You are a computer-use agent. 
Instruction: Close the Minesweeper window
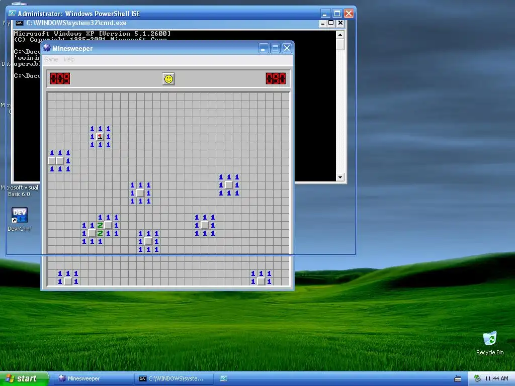pyautogui.click(x=287, y=48)
